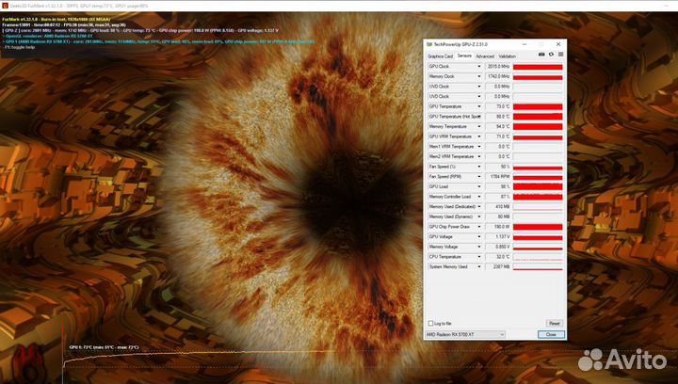Click the FurMark 'F1: toggle help' text
The height and width of the screenshot is (384, 678).
click(20, 47)
